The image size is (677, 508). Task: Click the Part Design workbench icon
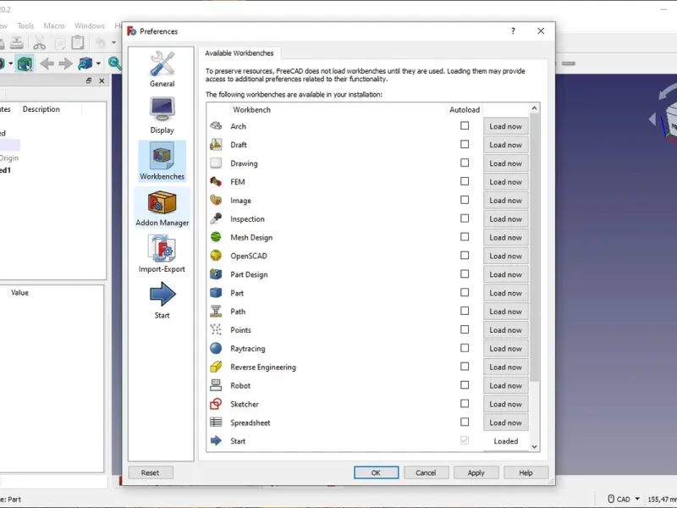[216, 274]
